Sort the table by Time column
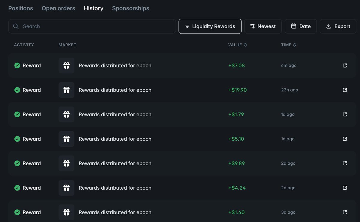This screenshot has width=360, height=222. tap(289, 45)
